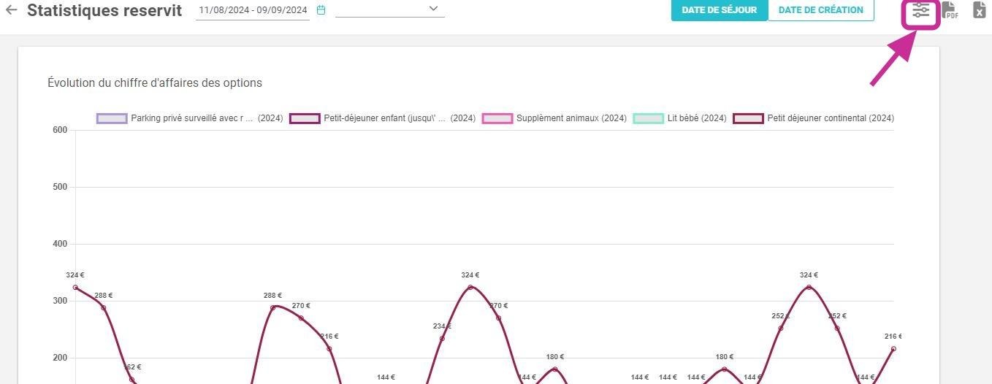
Task: Click the first 324 € data point
Action: pyautogui.click(x=75, y=287)
